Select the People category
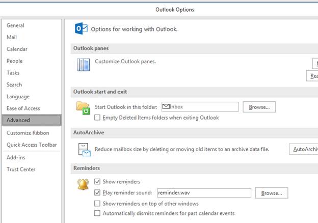Image resolution: width=318 pixels, height=223 pixels. click(x=32, y=61)
